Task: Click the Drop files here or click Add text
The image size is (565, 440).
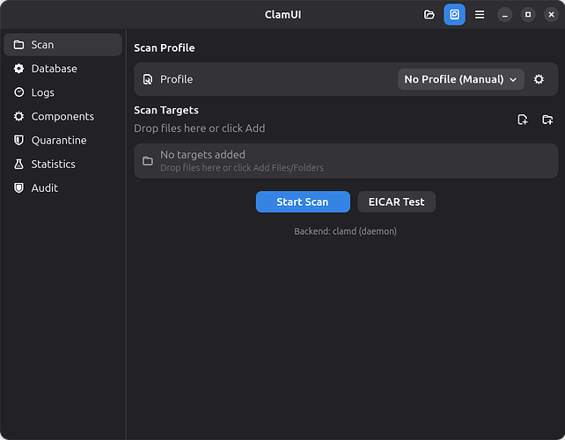Action: [199, 128]
